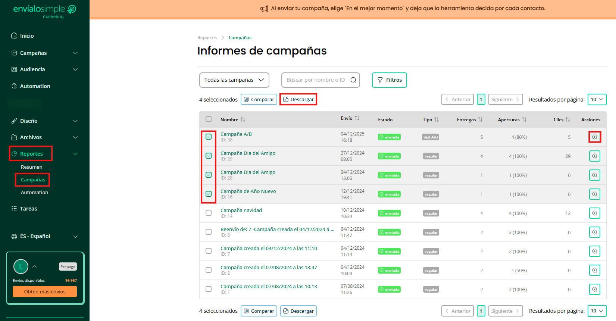
Task: View report for campaign ID 2
Action: click(595, 270)
